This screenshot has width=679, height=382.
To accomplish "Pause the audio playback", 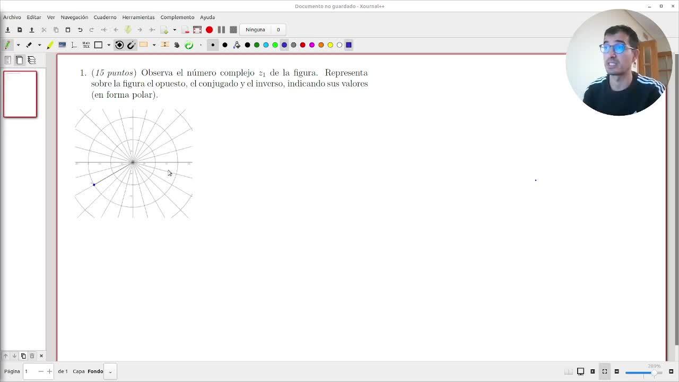I will pos(221,30).
